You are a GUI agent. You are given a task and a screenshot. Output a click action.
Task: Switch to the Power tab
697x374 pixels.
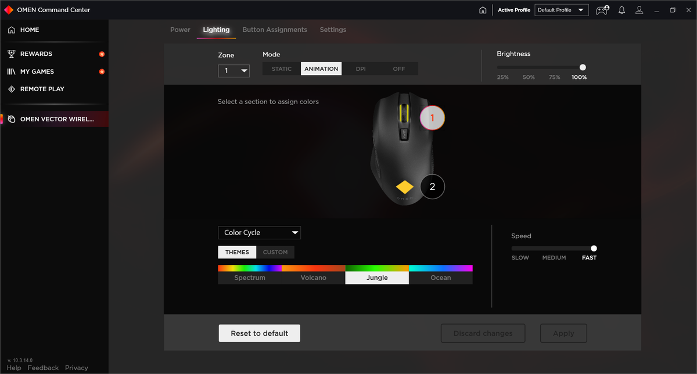click(x=180, y=30)
